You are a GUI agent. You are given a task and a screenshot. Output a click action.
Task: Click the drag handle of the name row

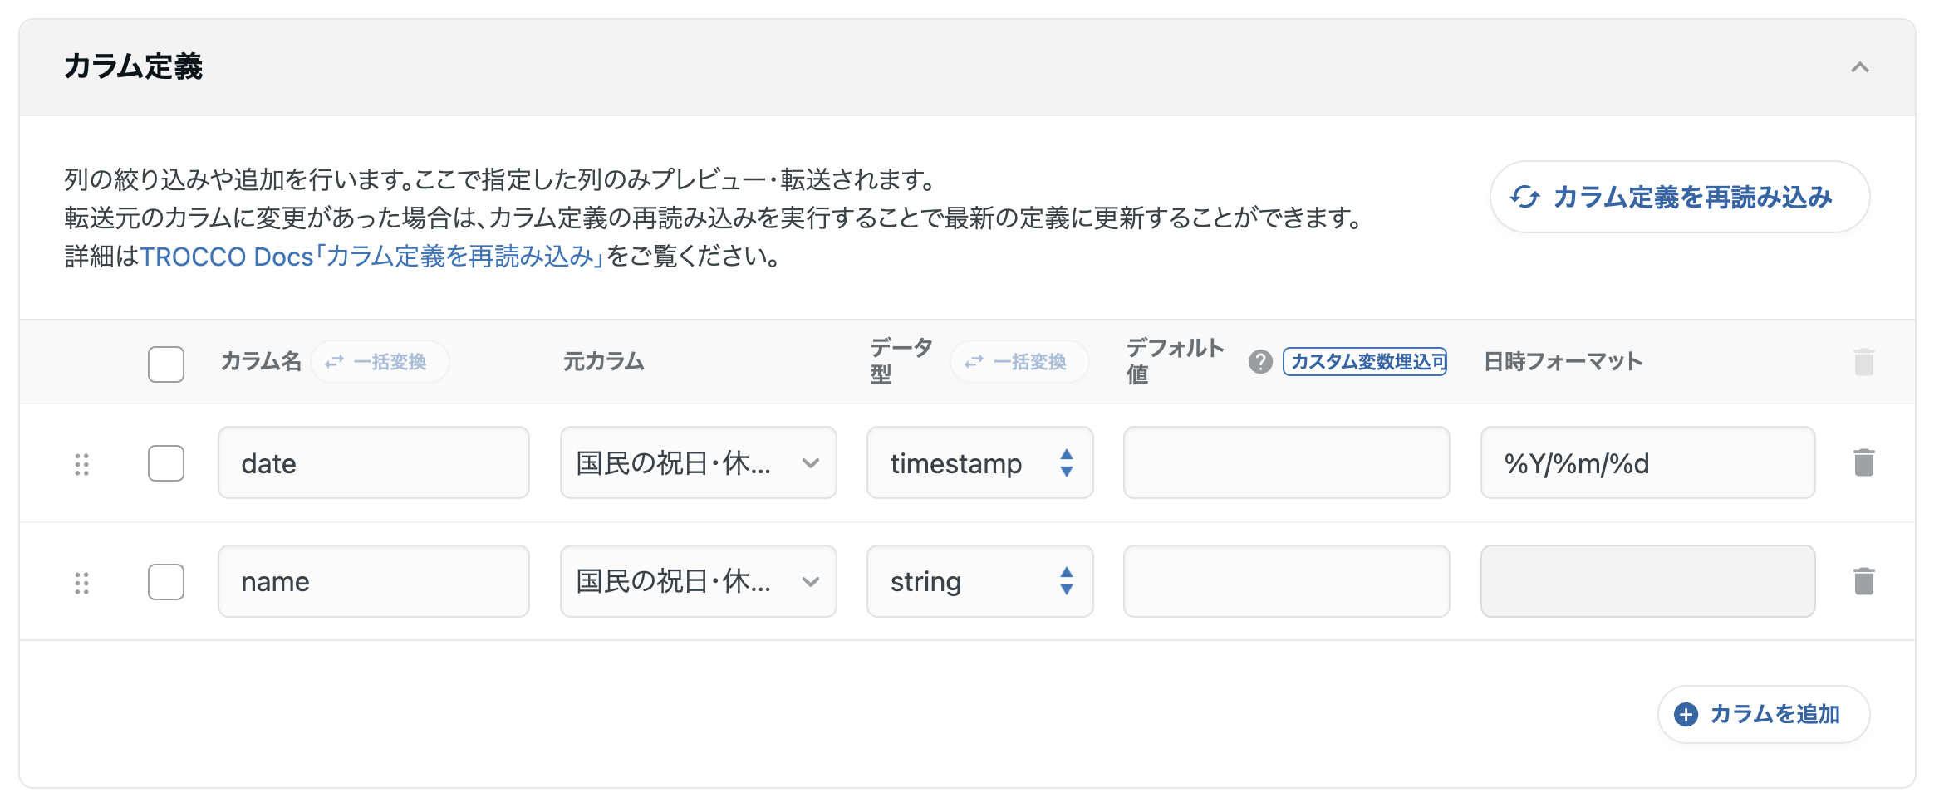click(x=82, y=583)
